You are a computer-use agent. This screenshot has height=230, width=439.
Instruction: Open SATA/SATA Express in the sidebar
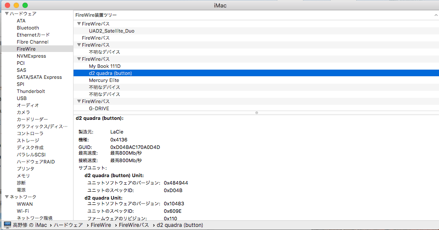click(39, 77)
